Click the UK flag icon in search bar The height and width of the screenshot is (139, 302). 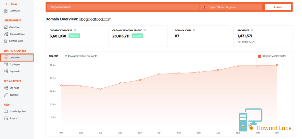pos(205,7)
